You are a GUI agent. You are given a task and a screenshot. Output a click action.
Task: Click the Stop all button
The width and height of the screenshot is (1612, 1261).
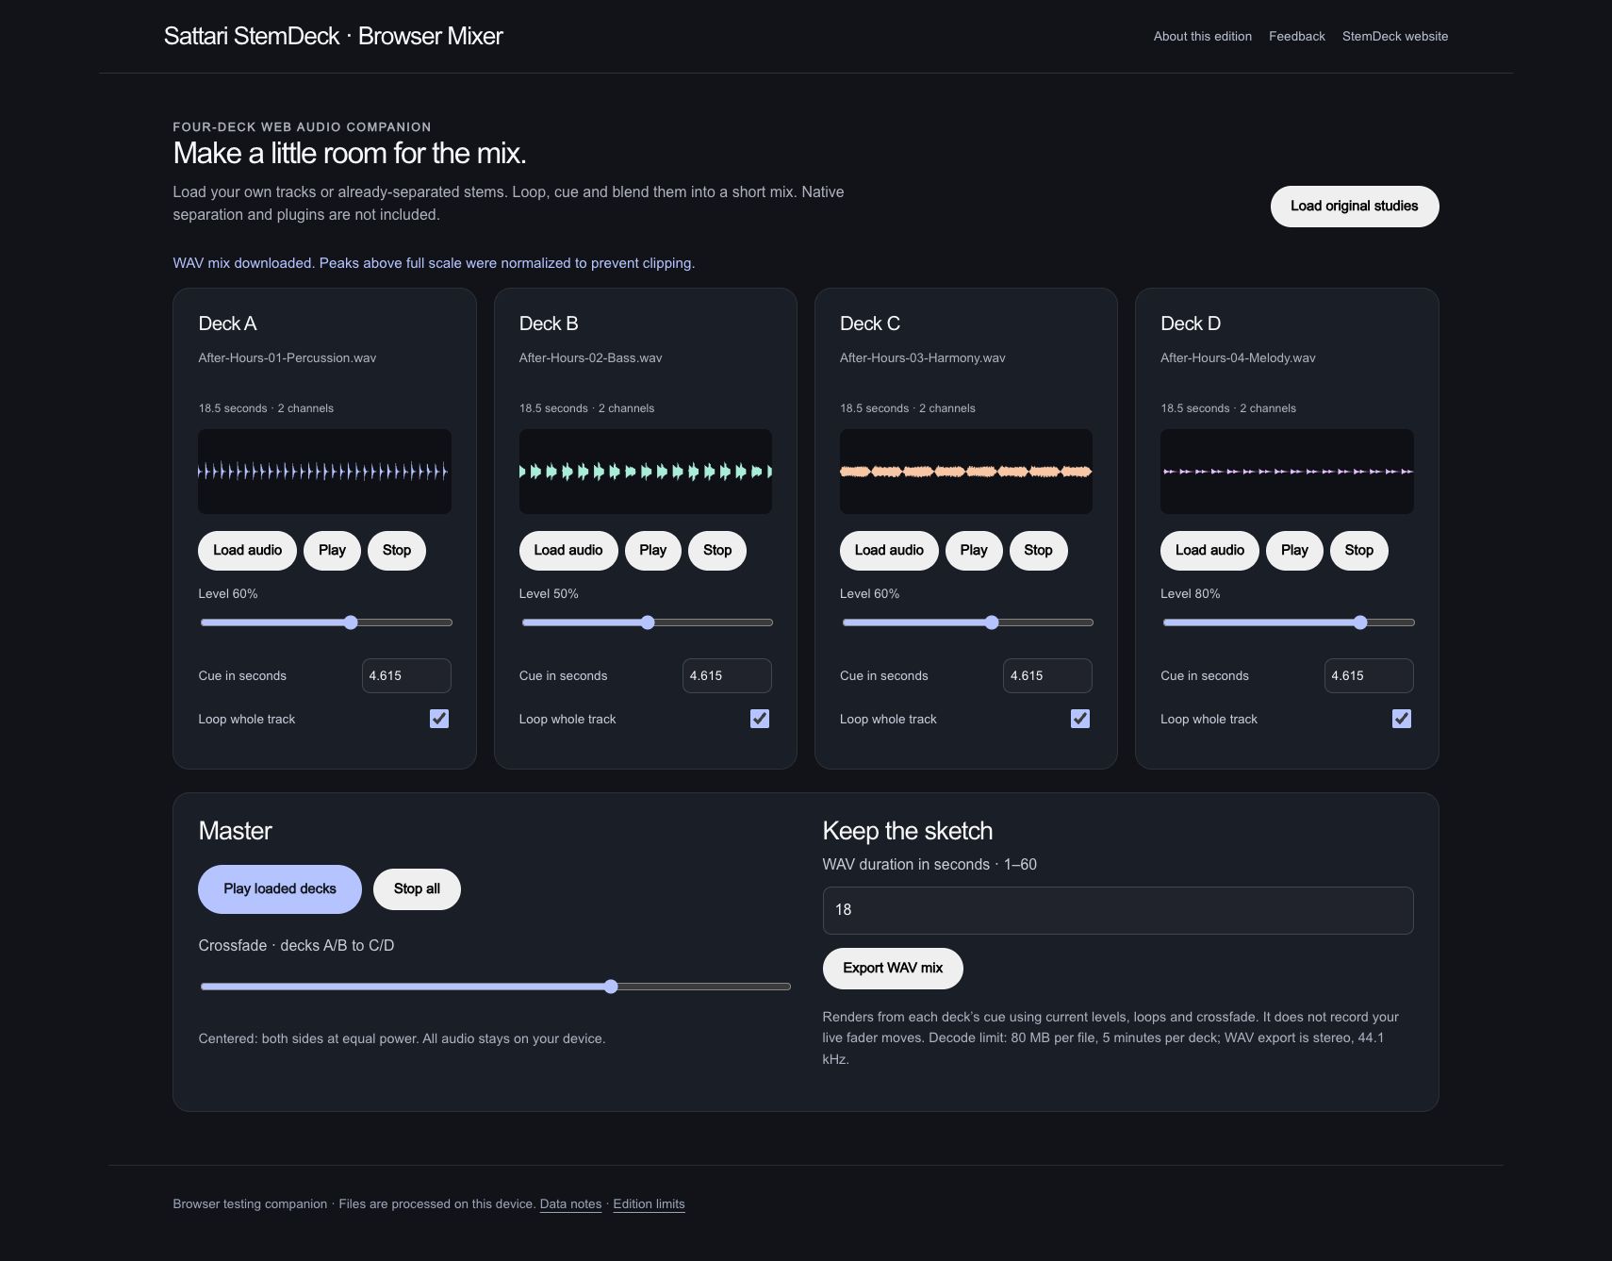pos(417,889)
